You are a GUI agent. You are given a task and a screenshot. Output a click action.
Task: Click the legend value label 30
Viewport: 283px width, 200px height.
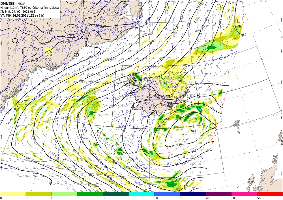[x=233, y=198]
